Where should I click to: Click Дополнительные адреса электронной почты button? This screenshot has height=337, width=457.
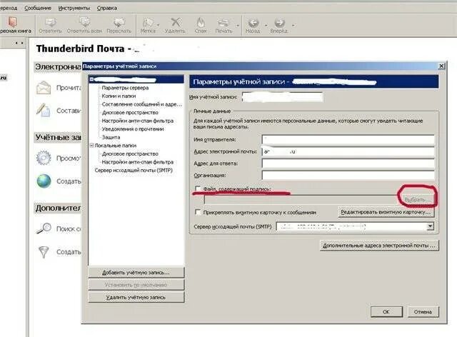[x=379, y=246]
